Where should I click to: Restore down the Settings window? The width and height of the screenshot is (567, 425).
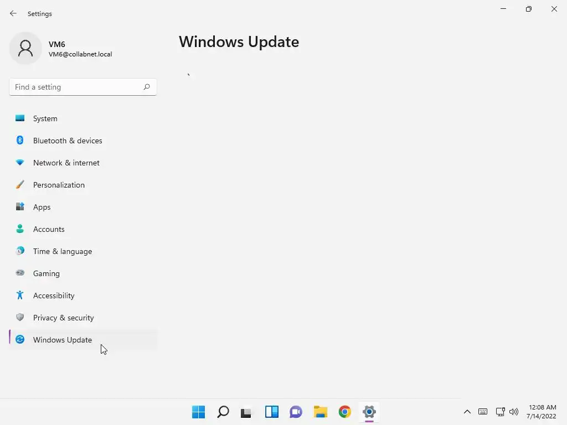pyautogui.click(x=529, y=9)
